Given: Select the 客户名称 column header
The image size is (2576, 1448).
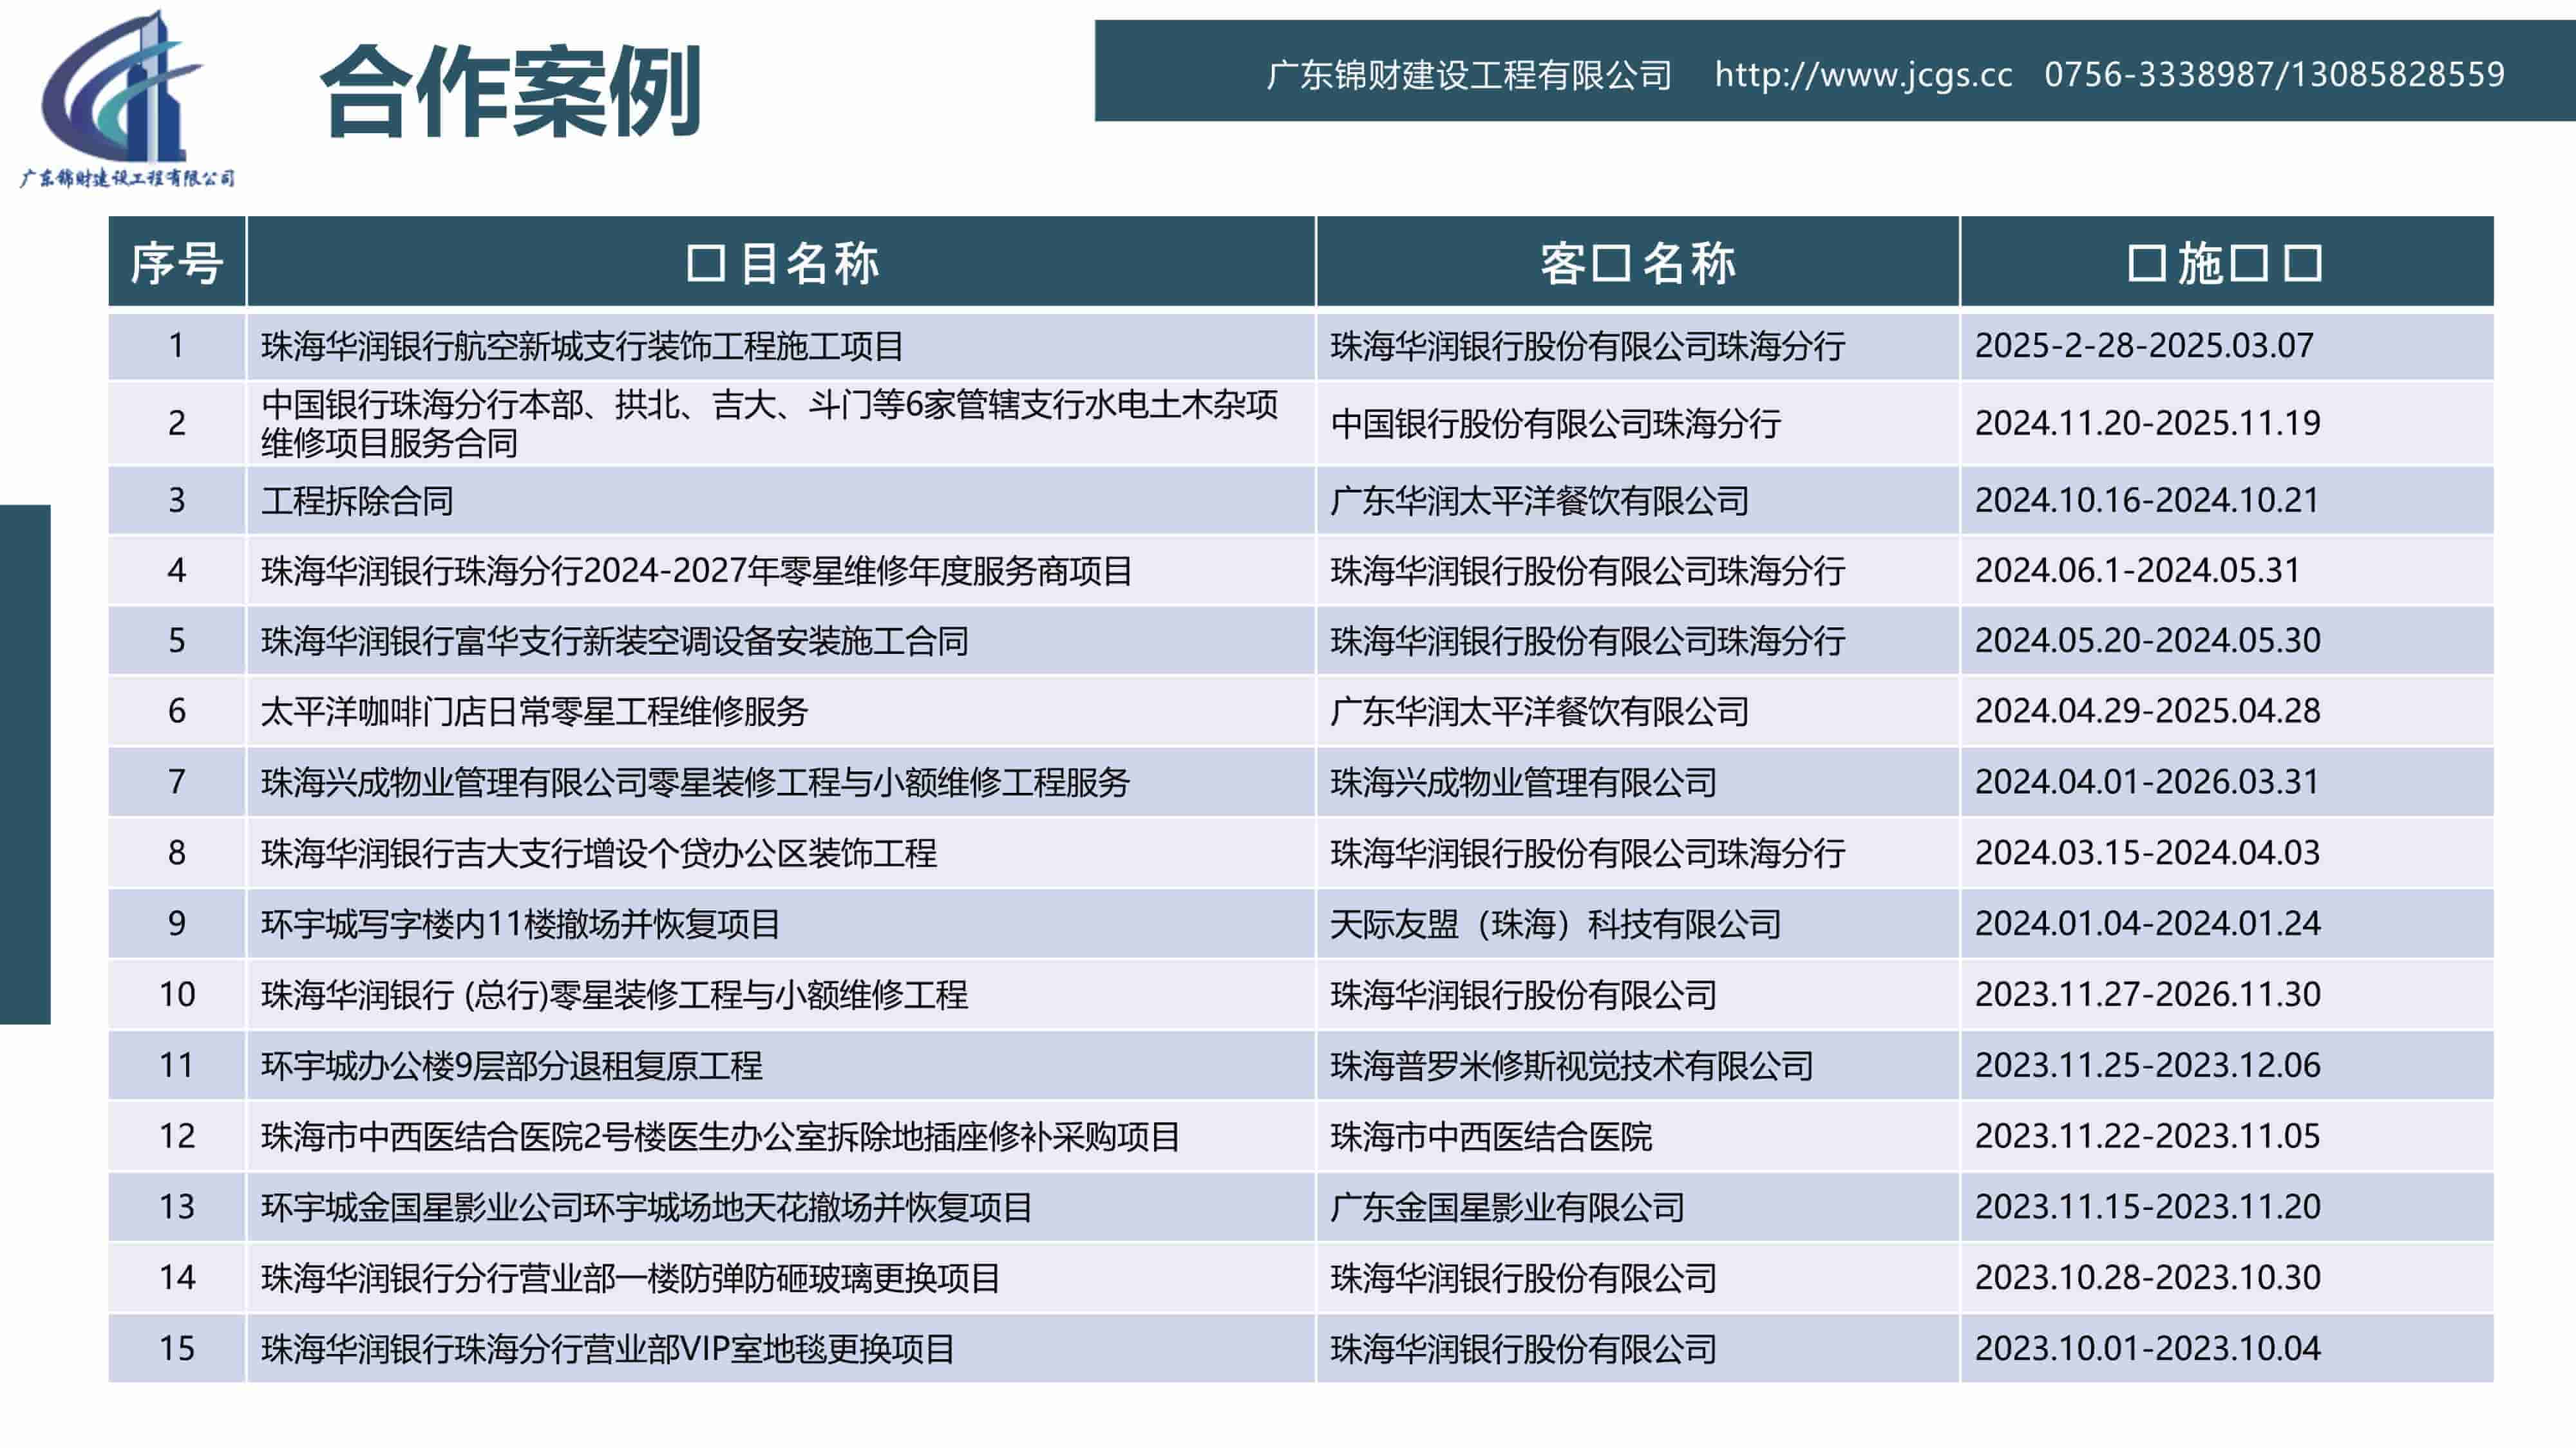Looking at the screenshot, I should (x=1637, y=262).
